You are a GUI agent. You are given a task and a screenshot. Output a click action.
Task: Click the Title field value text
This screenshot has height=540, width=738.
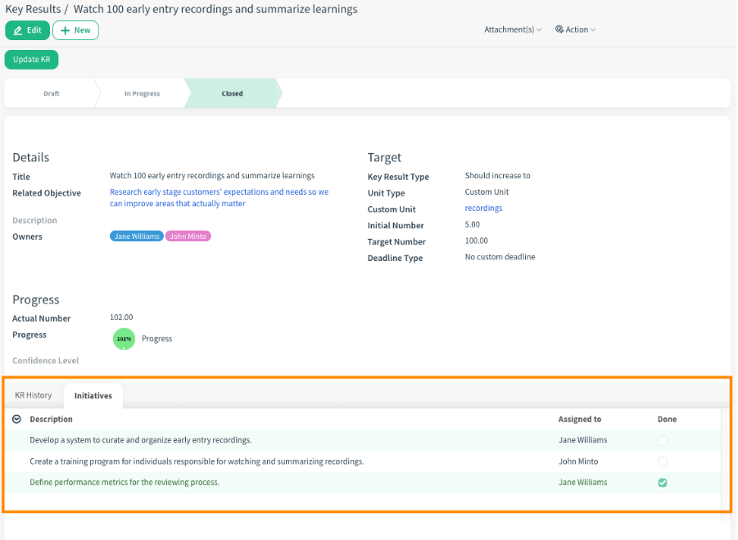point(212,176)
